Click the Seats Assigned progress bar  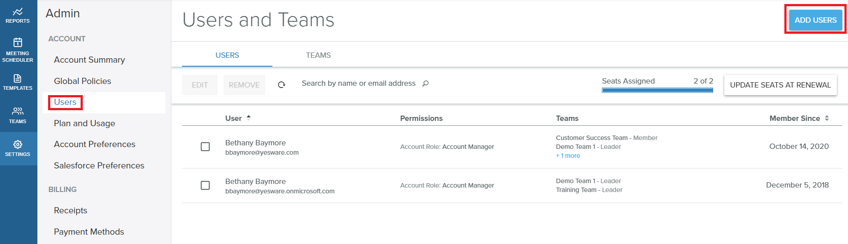[x=657, y=90]
